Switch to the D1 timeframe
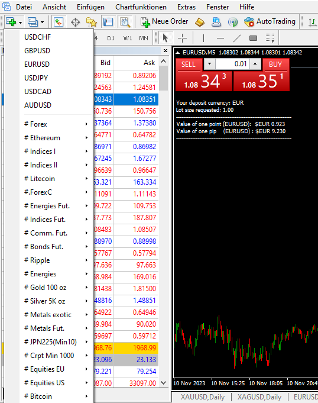This screenshot has width=318, height=403. pos(111,38)
